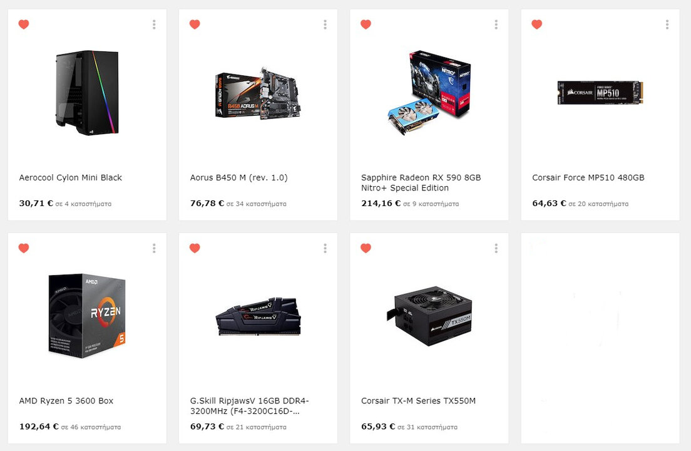Viewport: 691px width, 451px height.
Task: Show more options for AMD Ryzen 5 3600
Action: click(x=154, y=249)
